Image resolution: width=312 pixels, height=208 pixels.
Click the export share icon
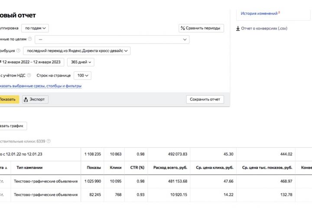[x=26, y=100]
